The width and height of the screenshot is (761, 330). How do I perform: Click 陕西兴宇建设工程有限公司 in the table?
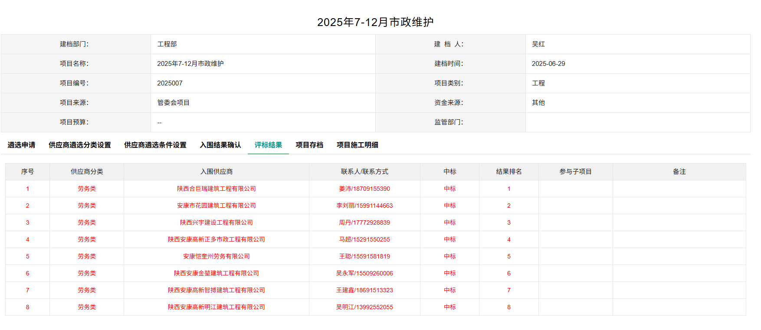pos(216,222)
